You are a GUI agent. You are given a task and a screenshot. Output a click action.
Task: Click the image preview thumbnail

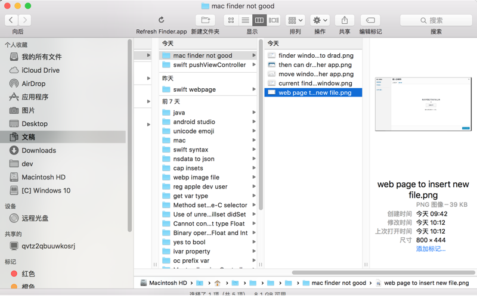[x=423, y=104]
